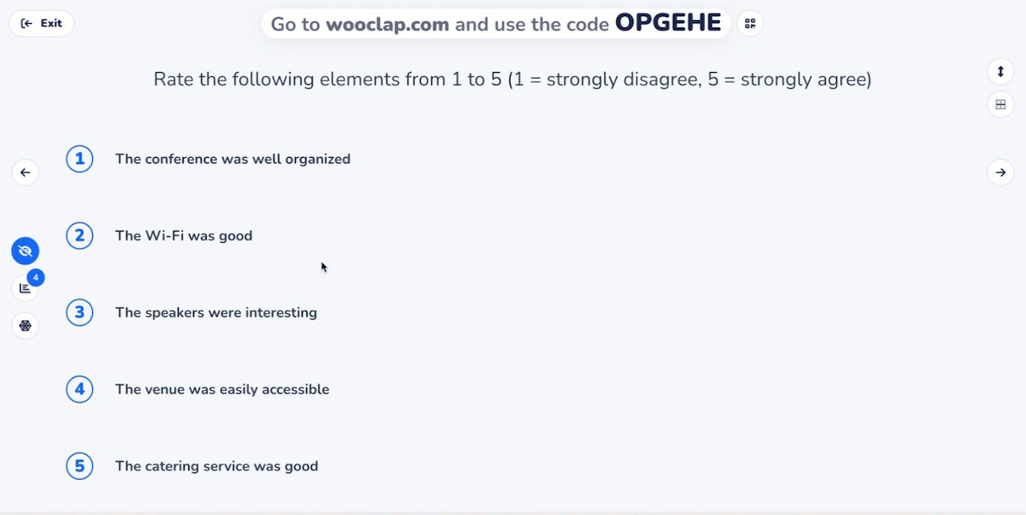Screen dimensions: 1026x515
Task: Click the number 5 circle
Action: (x=79, y=466)
